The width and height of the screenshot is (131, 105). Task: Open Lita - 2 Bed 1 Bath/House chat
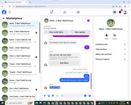19,90
